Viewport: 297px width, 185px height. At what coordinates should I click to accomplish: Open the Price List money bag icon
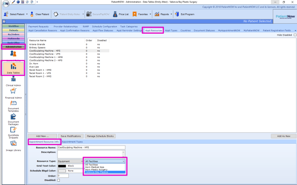point(115,14)
